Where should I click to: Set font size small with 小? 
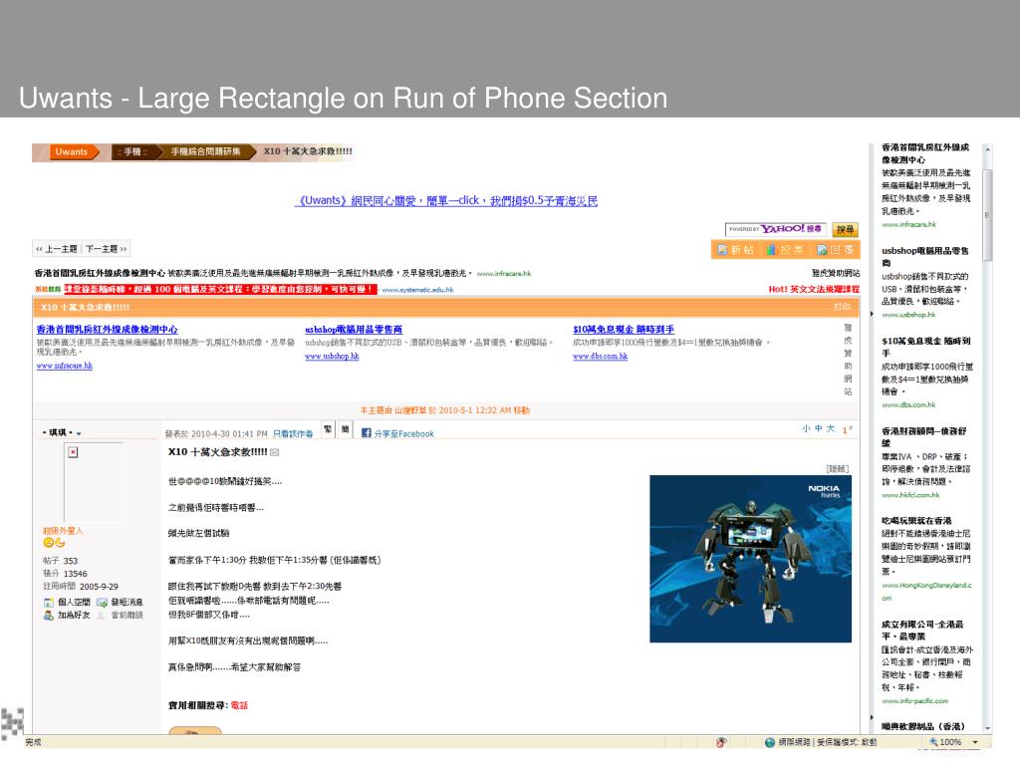tap(806, 428)
